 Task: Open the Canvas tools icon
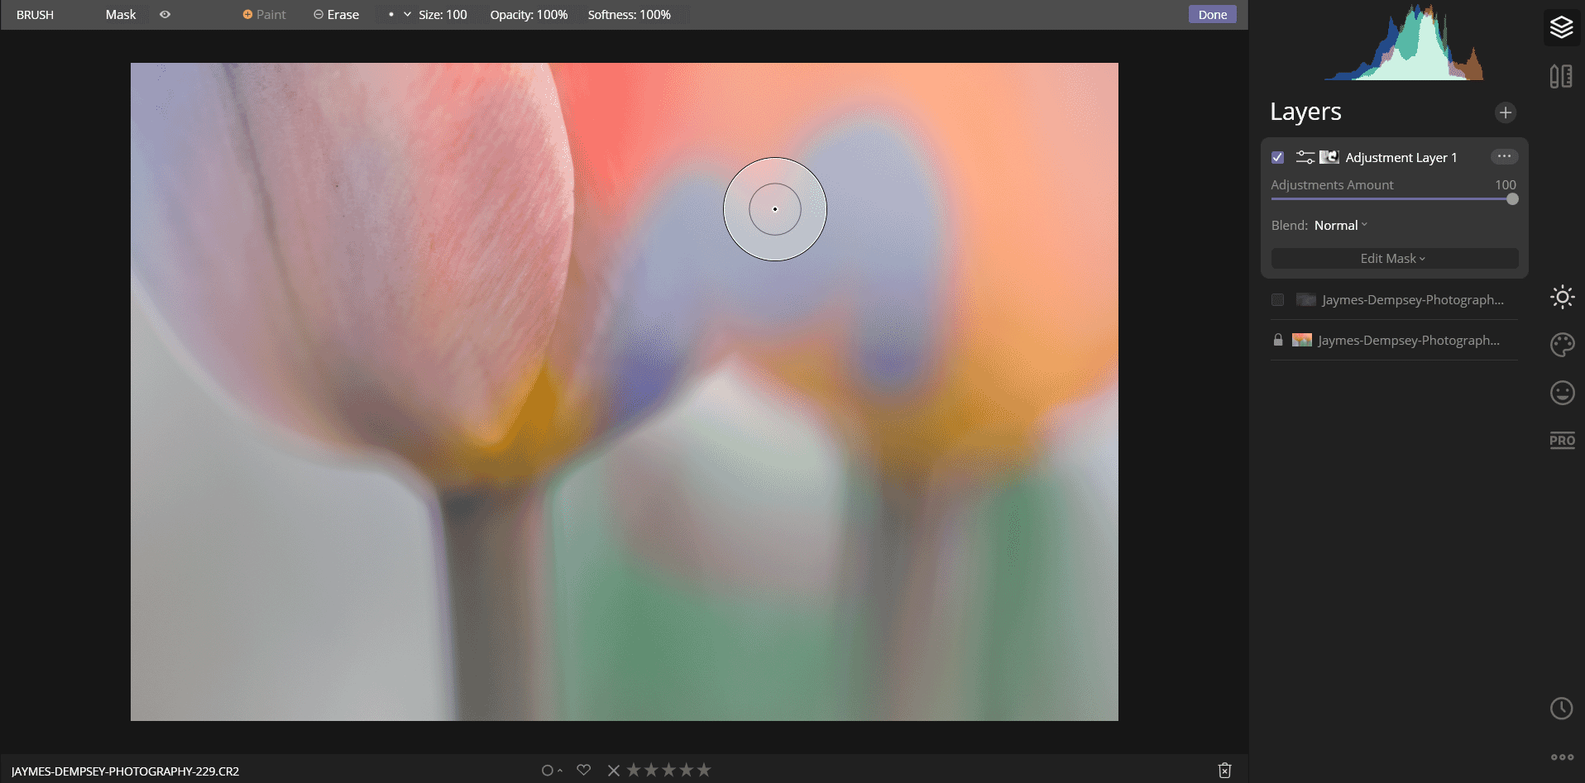pos(1561,77)
